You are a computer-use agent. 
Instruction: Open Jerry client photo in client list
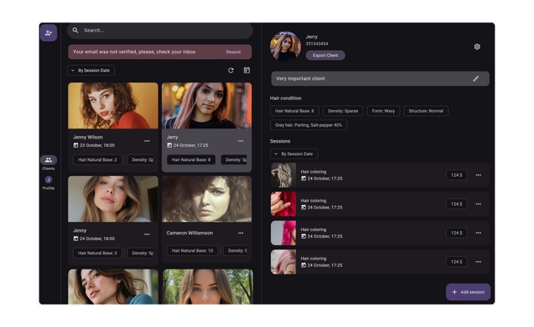[x=207, y=106]
